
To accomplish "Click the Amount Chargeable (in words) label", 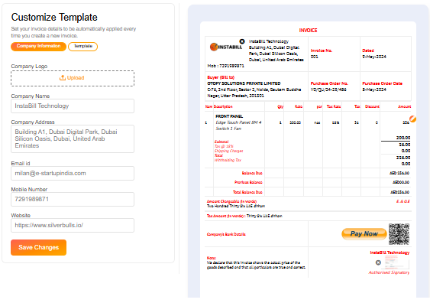I will (x=231, y=201).
